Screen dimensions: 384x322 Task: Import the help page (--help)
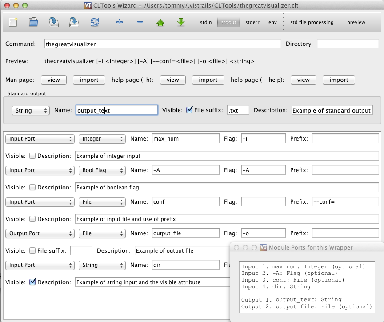[x=339, y=80]
